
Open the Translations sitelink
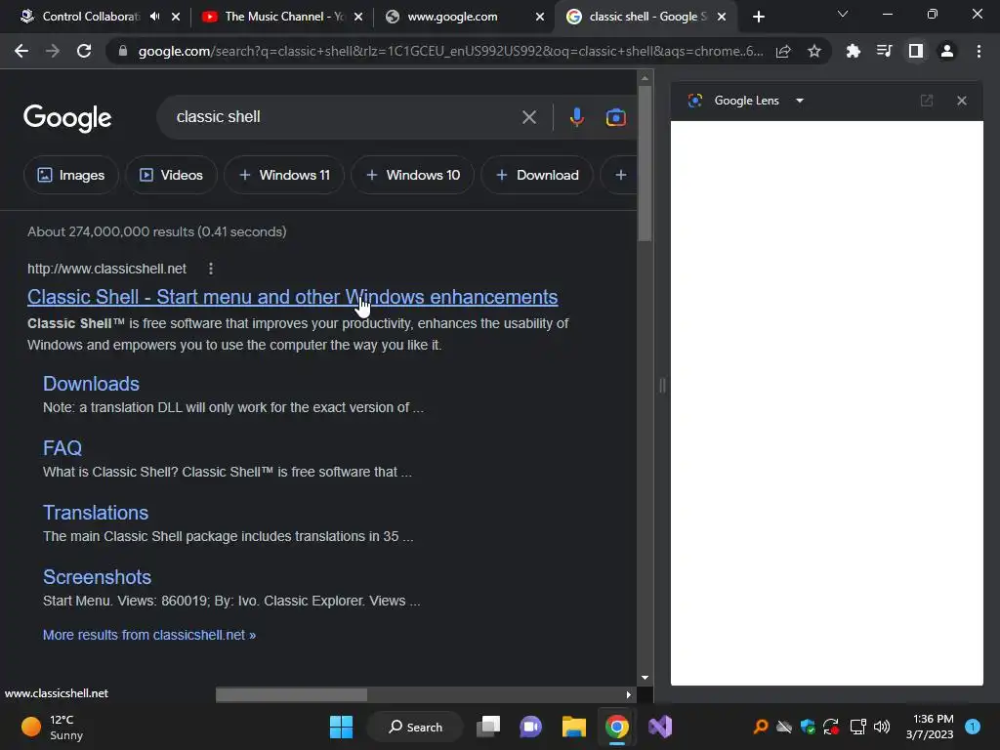[96, 512]
